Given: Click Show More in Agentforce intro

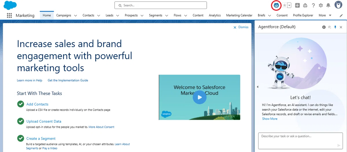Looking at the screenshot, I should tap(270, 119).
